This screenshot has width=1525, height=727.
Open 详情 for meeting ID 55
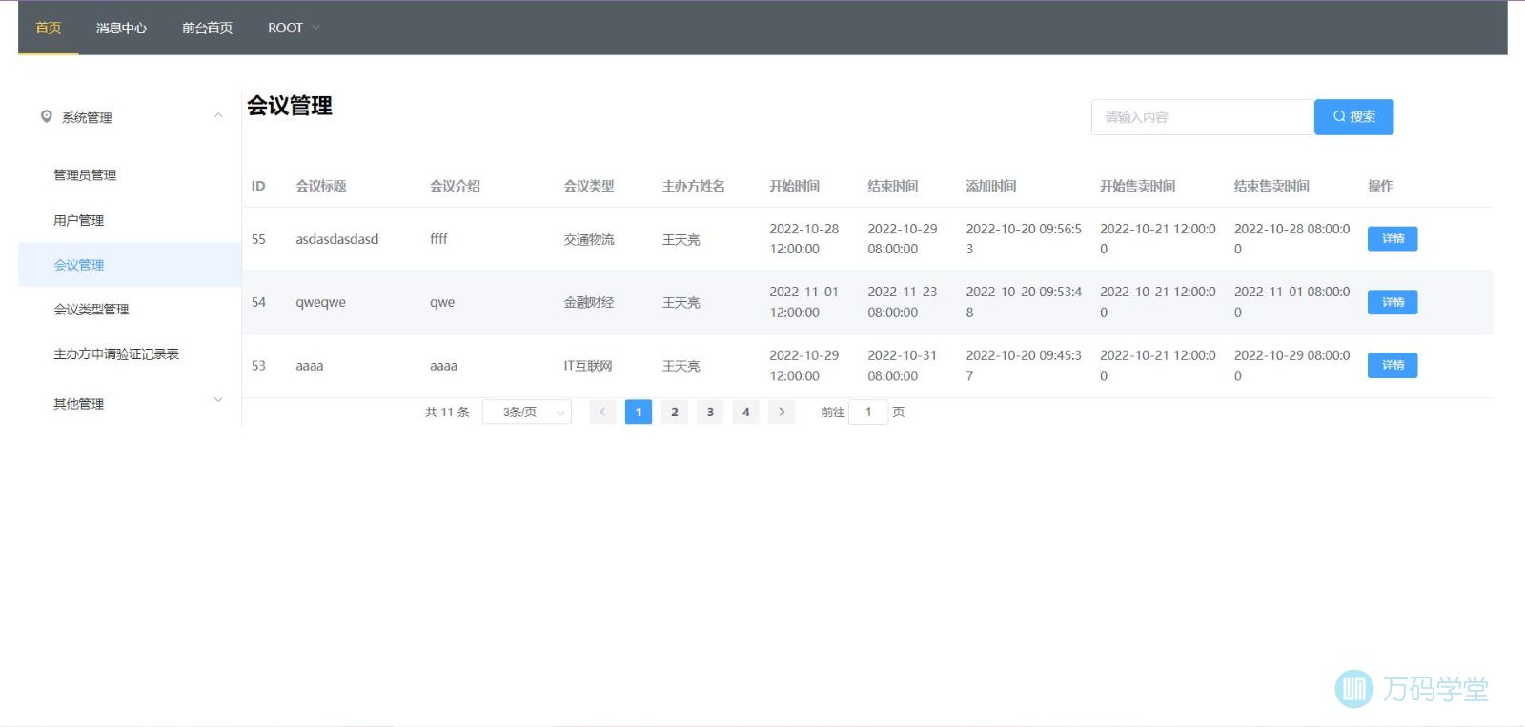click(1393, 238)
